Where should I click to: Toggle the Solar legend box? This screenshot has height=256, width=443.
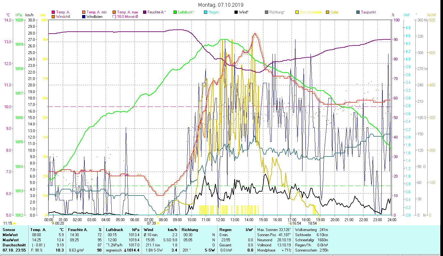[x=328, y=12]
